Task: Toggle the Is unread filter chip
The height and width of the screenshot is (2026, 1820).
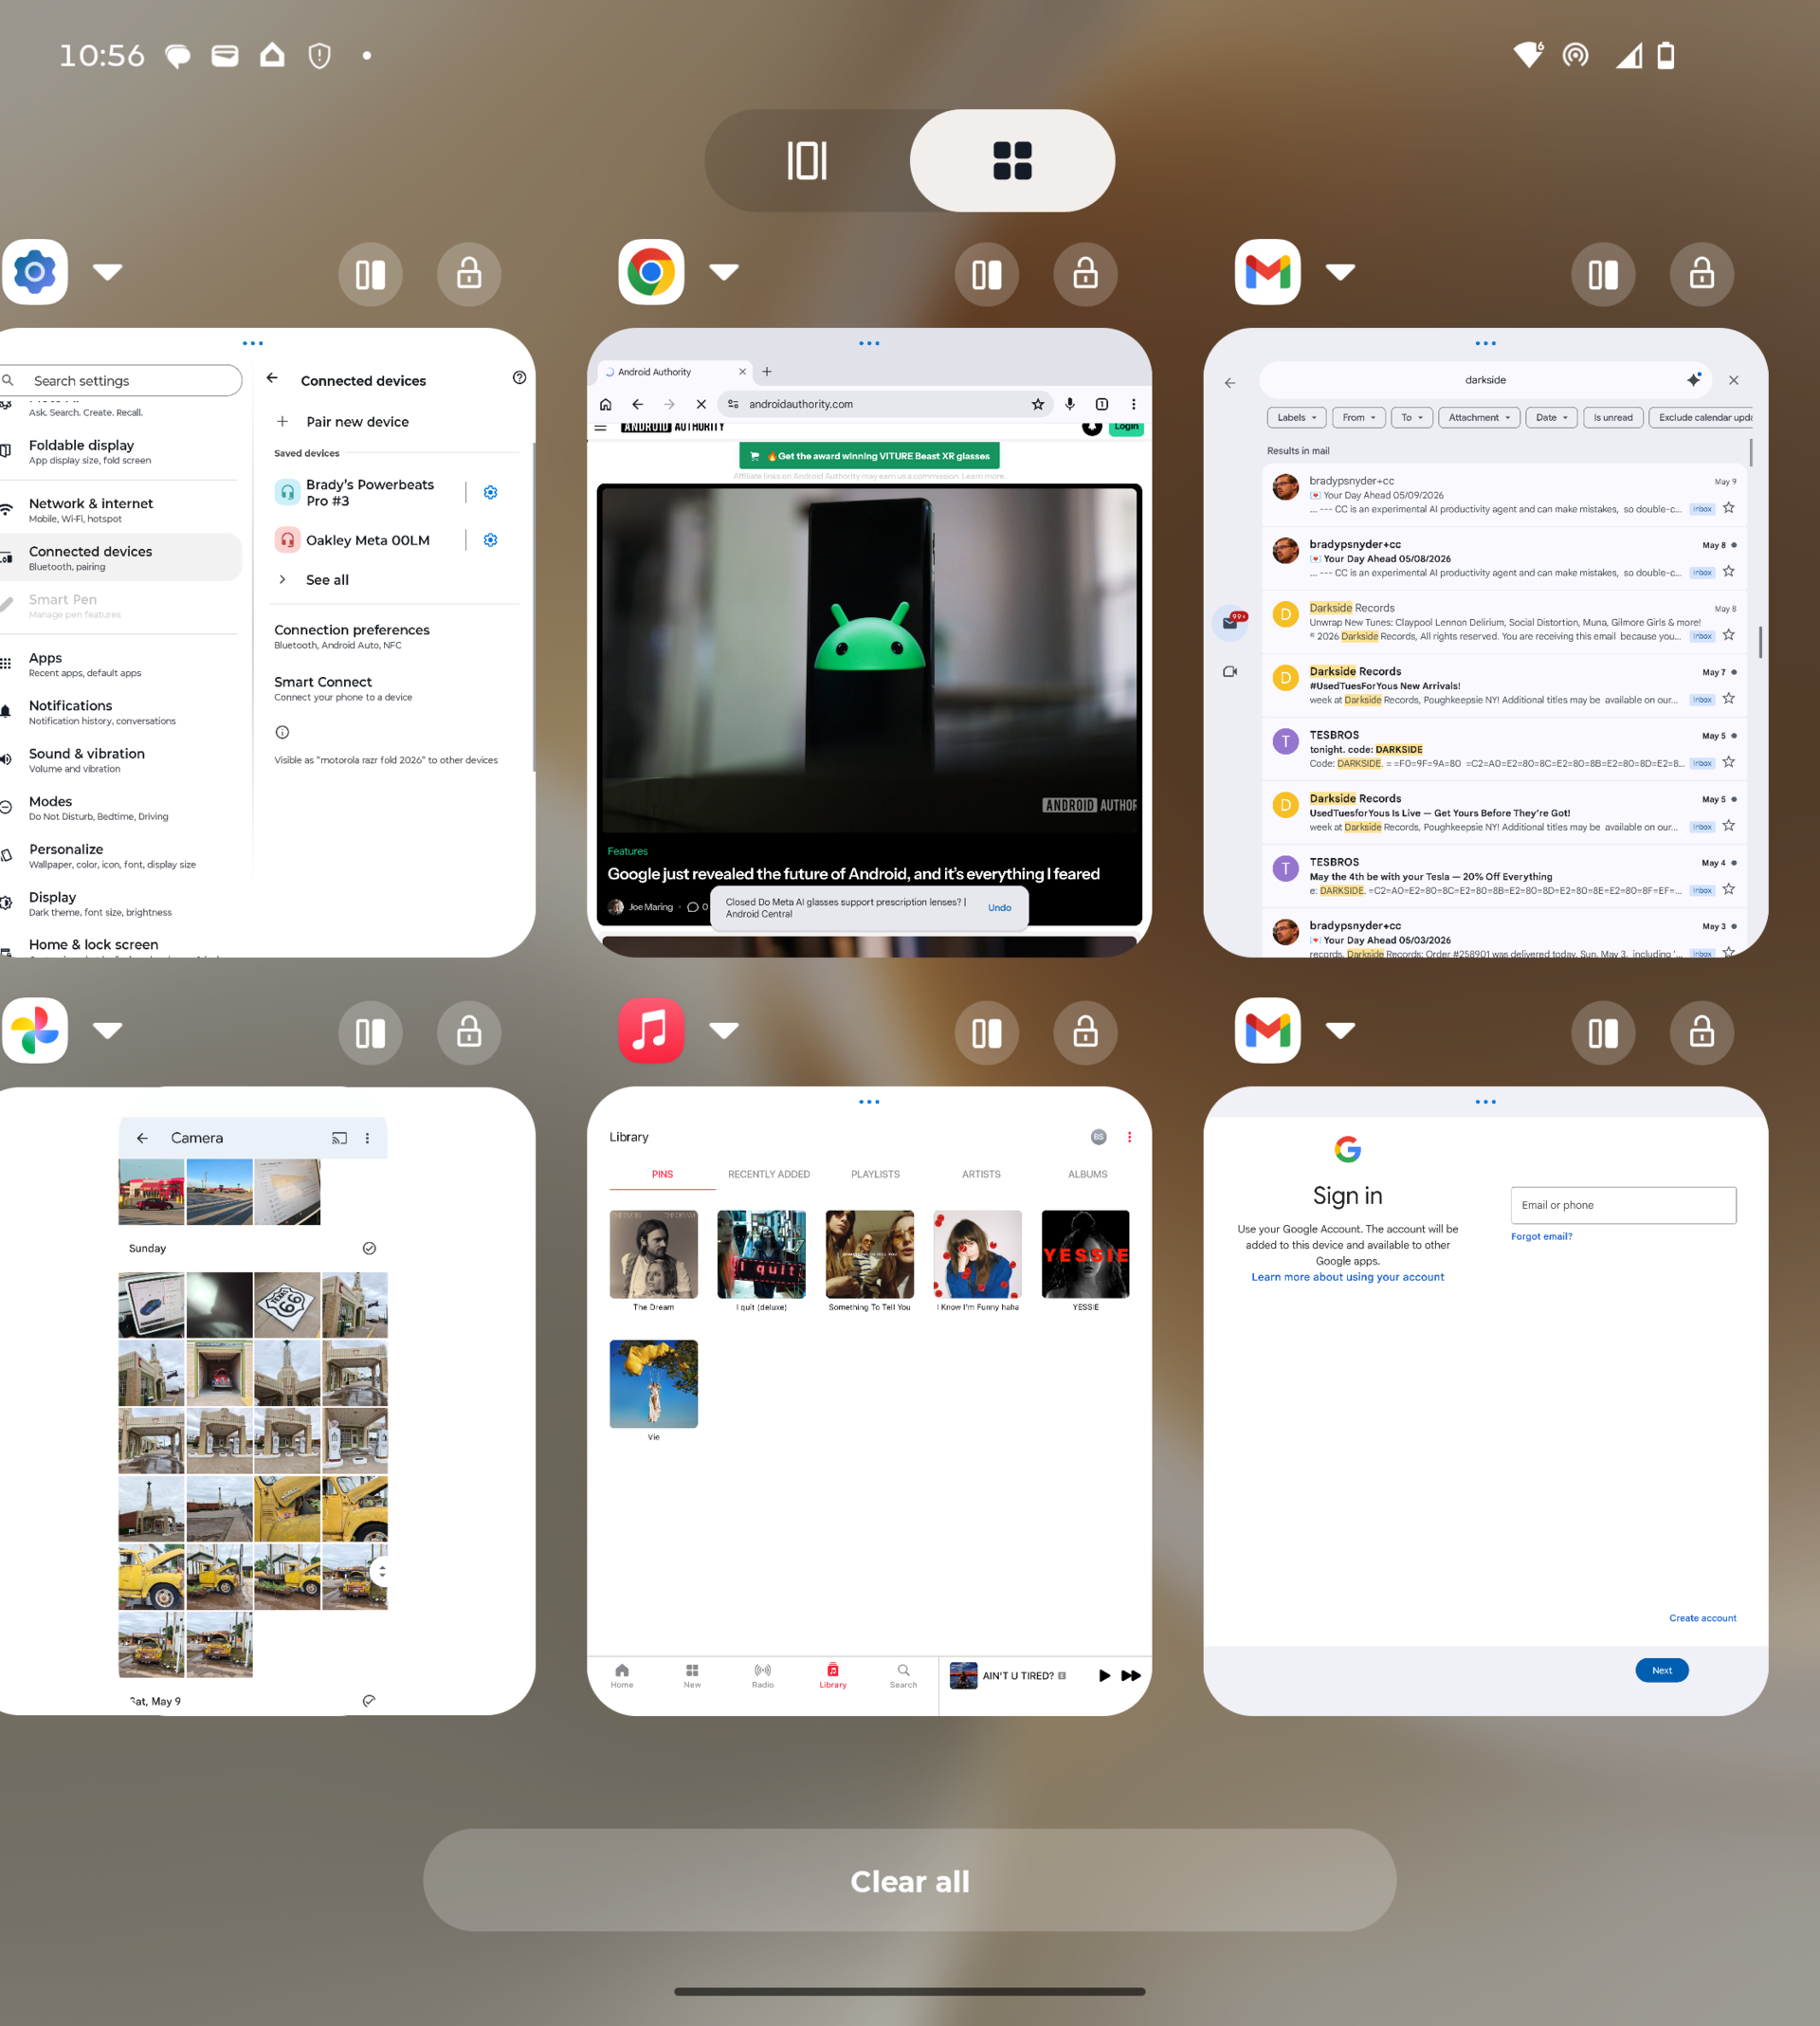Action: pyautogui.click(x=1613, y=418)
